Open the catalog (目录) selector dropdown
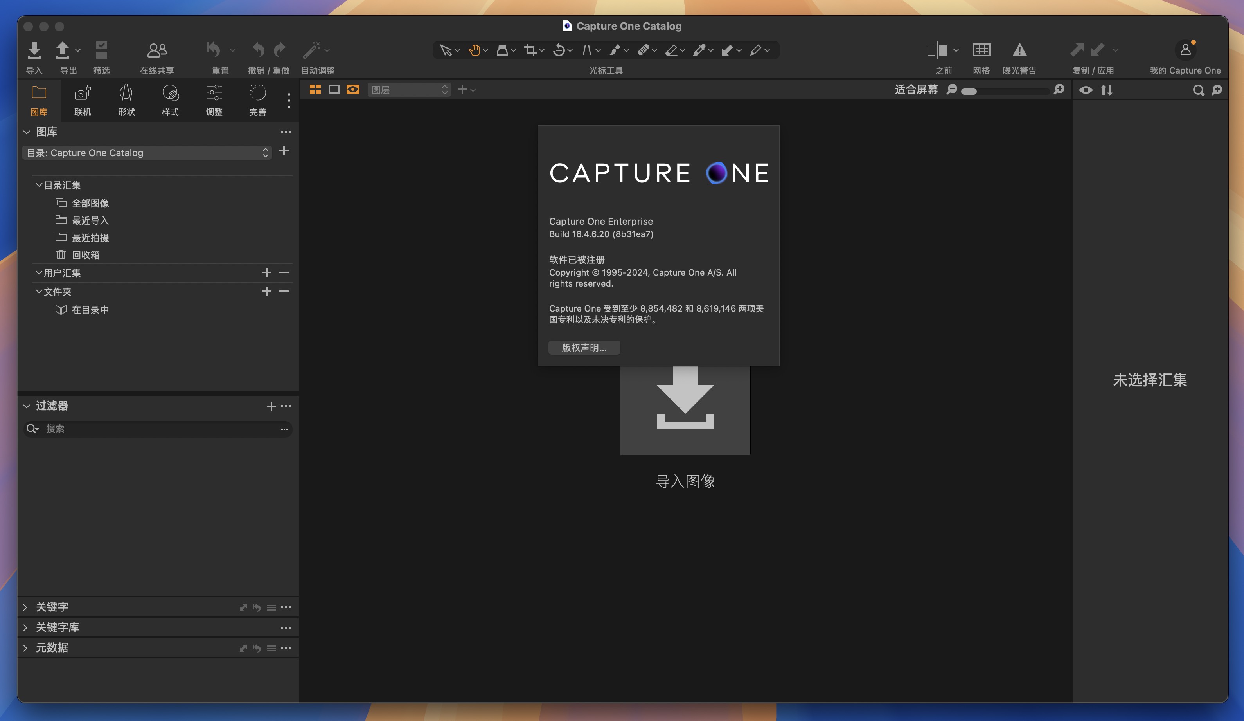 pyautogui.click(x=147, y=153)
